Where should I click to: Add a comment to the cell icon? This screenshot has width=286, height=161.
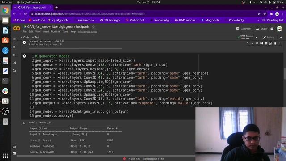point(261,43)
